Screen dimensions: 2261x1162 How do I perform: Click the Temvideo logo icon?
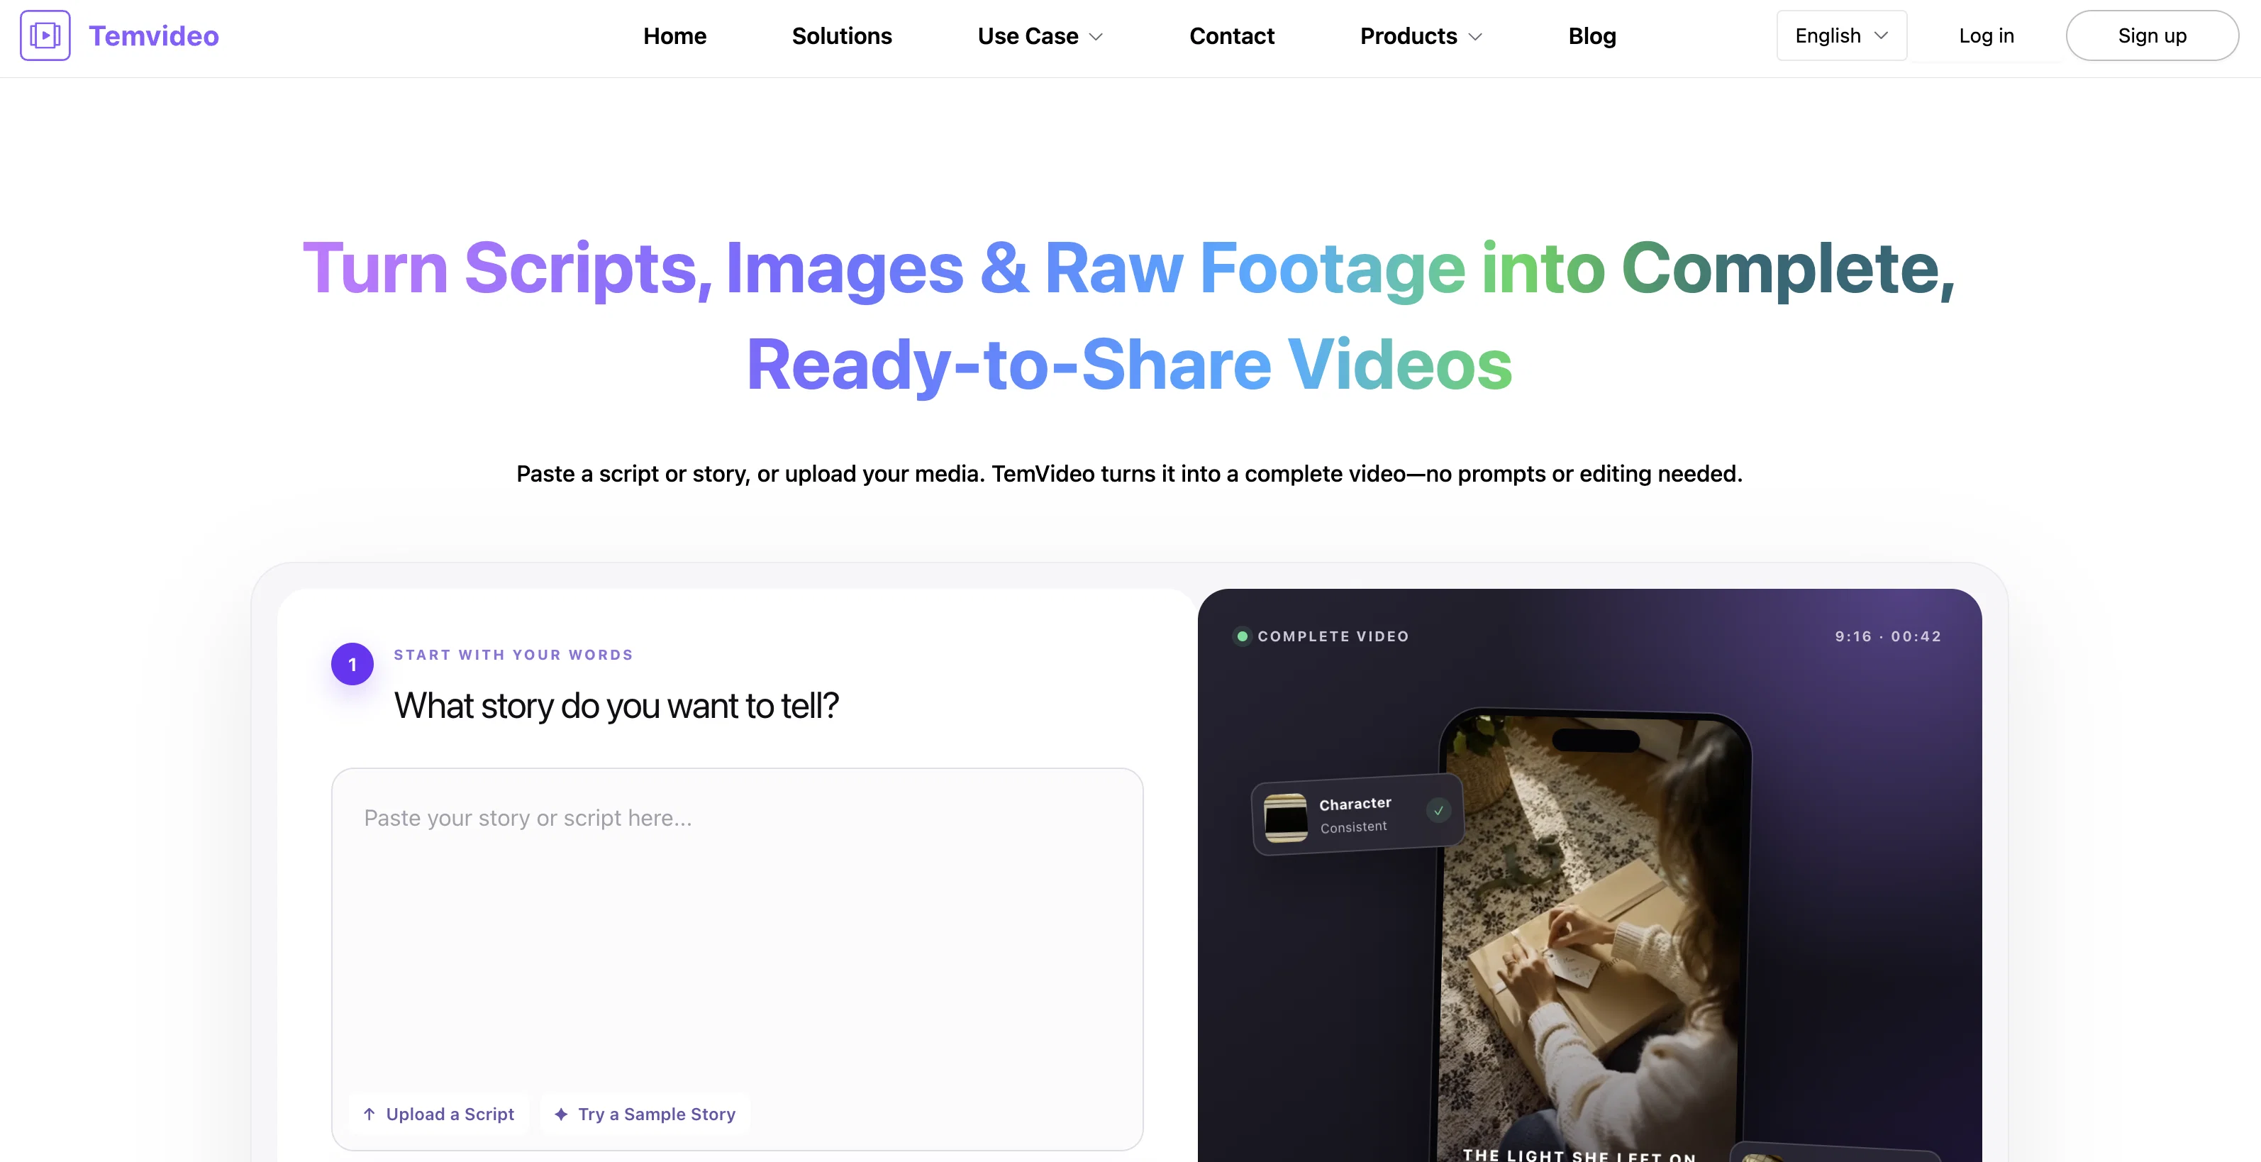pos(45,35)
